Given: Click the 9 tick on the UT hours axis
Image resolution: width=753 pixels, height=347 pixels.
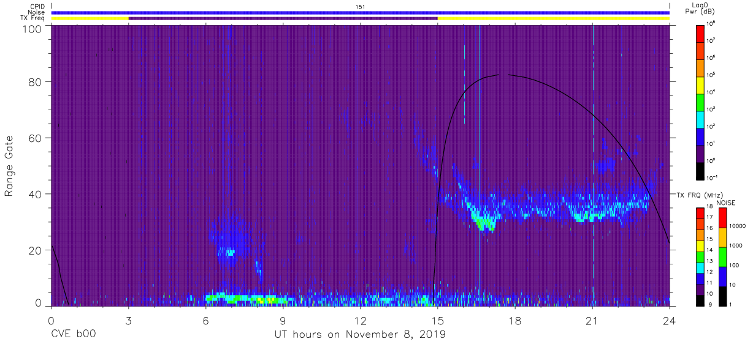Looking at the screenshot, I should 283,319.
